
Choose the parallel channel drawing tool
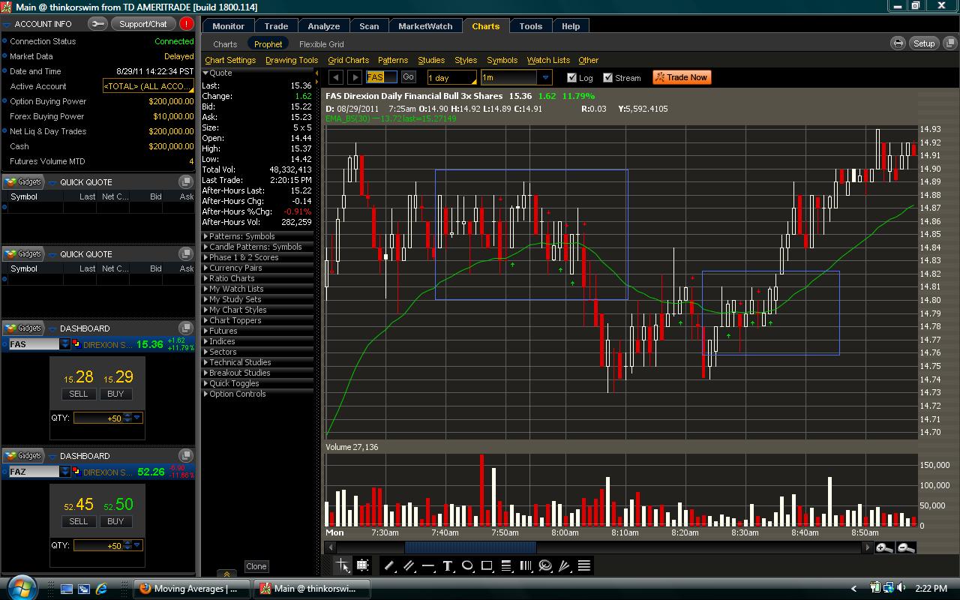pyautogui.click(x=409, y=565)
